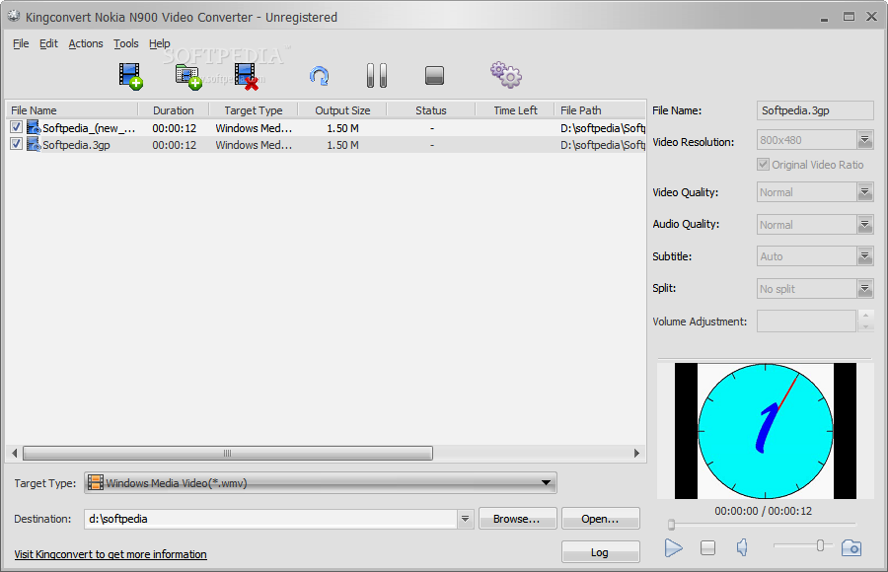
Task: Click the clock video preview thumbnail
Action: [765, 431]
